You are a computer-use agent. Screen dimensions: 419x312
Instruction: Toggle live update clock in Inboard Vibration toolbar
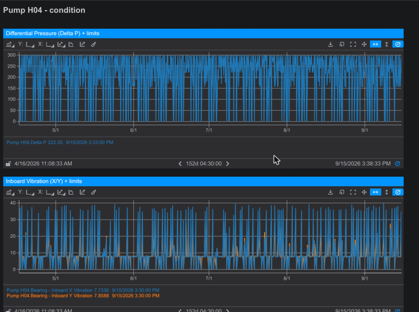coord(398,192)
